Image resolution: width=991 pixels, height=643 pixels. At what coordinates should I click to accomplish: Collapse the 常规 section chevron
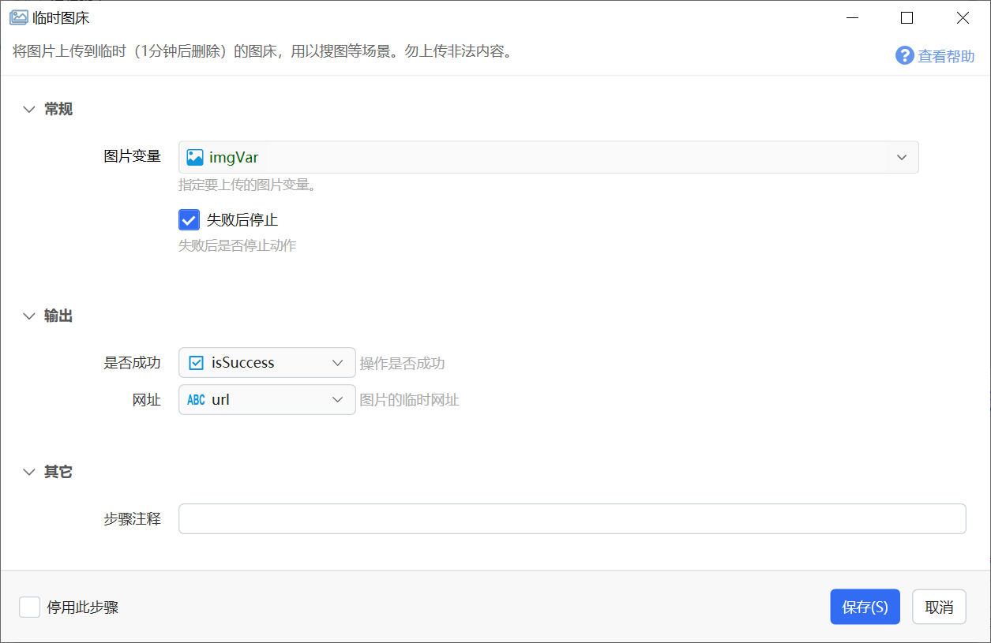(x=29, y=110)
